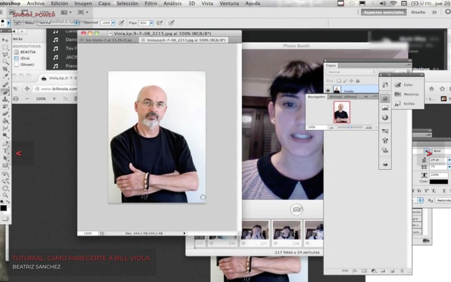451x282 pixels.
Task: Click the bookmark star icon
Action: 443,89
